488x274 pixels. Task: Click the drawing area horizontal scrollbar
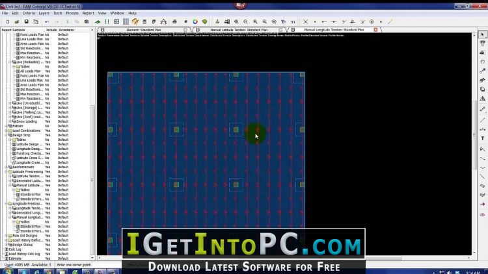[x=284, y=258]
